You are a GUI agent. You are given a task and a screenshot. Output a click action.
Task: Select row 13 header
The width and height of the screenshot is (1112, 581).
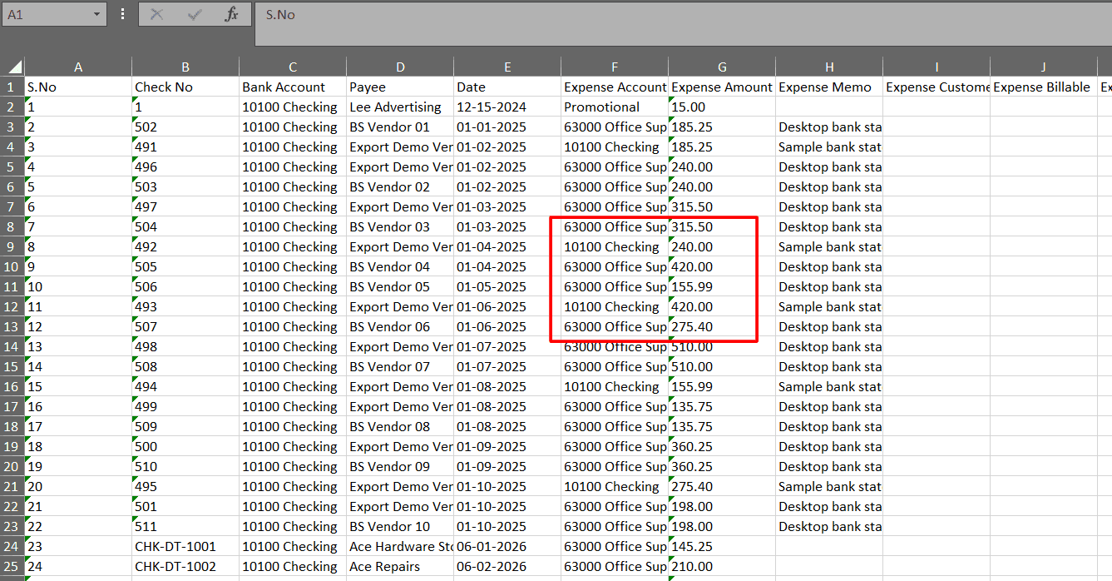[12, 327]
